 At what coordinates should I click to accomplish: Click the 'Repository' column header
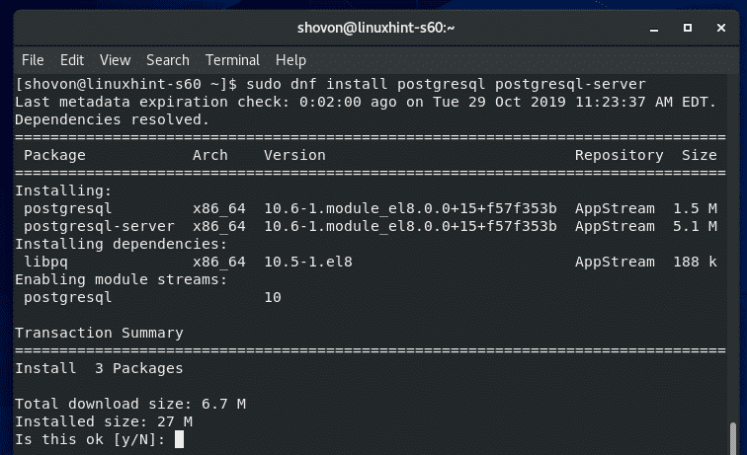pyautogui.click(x=619, y=155)
